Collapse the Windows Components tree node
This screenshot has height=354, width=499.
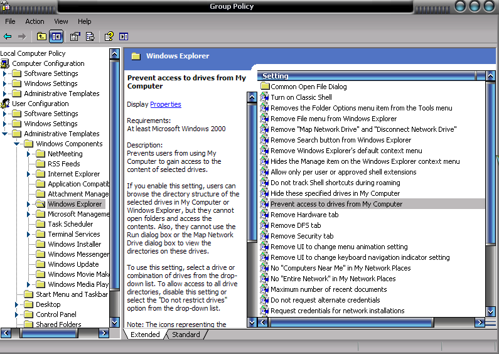17,144
